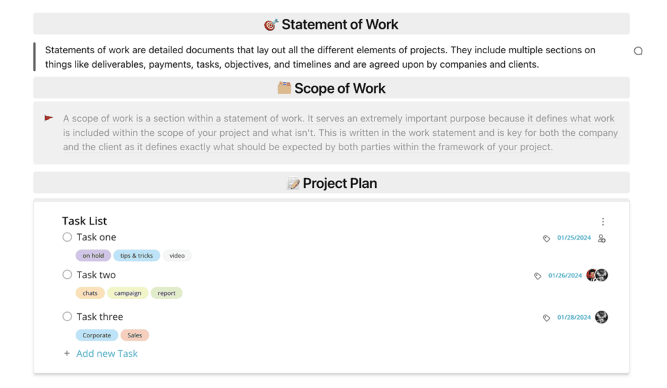Click the Statement of Work heading
The image size is (667, 388).
click(x=339, y=25)
